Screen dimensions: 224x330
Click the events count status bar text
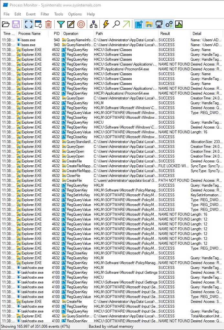click(36, 326)
